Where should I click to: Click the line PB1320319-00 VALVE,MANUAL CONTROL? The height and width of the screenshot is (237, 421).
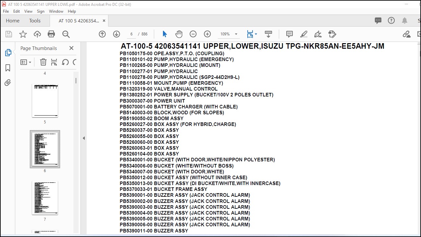pos(169,89)
